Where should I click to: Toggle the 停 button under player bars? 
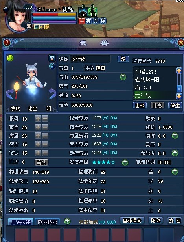(103, 21)
